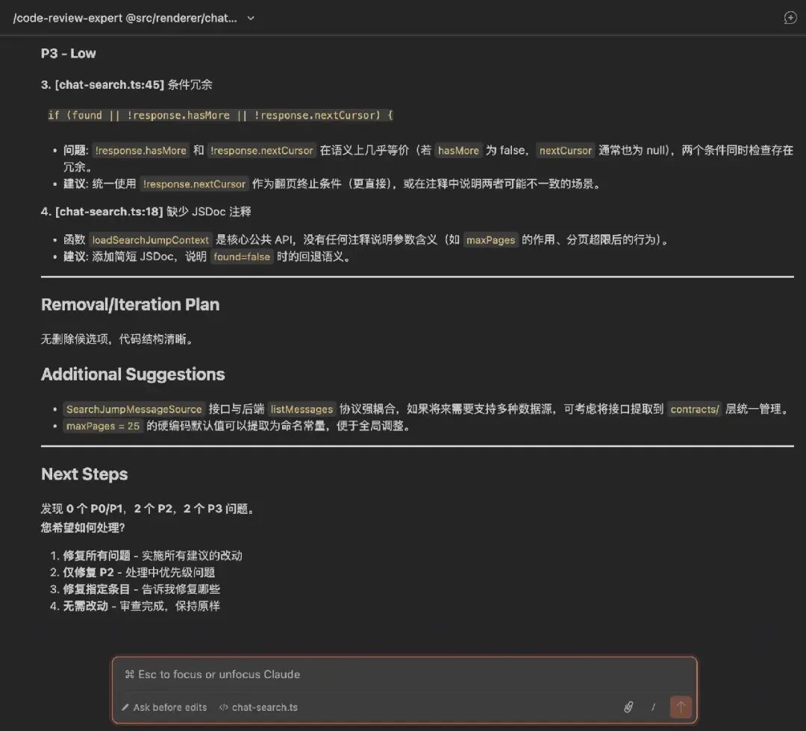Click option 修复指定条目 in the list
The height and width of the screenshot is (731, 806).
pos(96,589)
